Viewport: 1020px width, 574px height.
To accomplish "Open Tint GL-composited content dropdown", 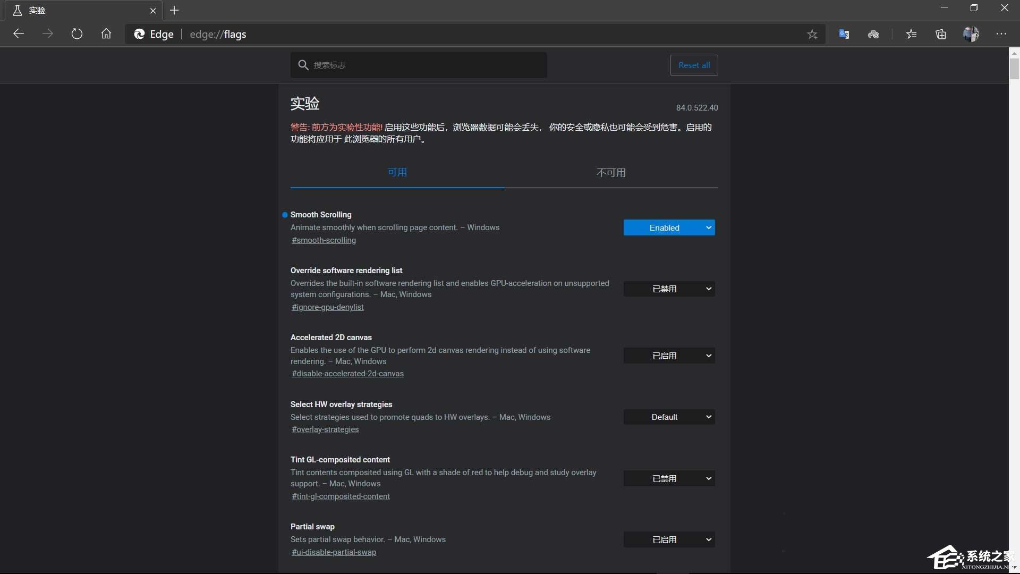I will pos(669,478).
